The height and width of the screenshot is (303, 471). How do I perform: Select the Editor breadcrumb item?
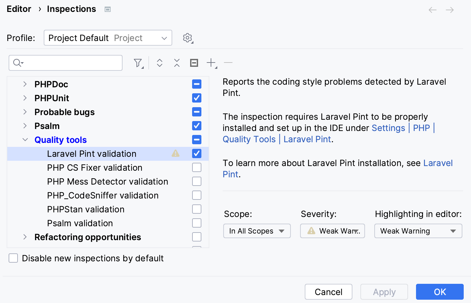pos(19,9)
